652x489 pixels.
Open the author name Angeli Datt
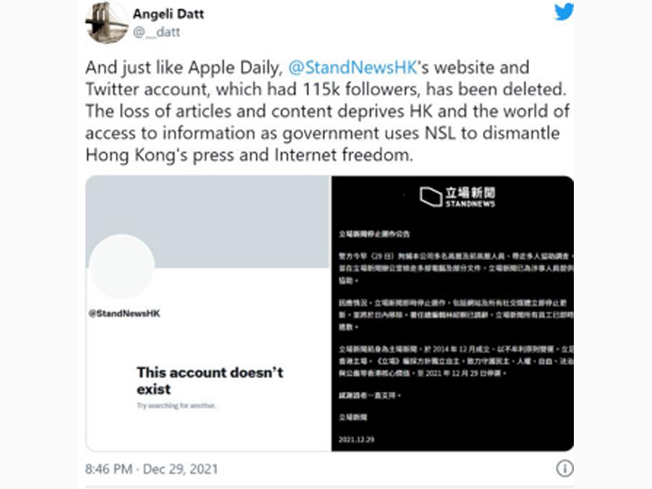(x=169, y=14)
